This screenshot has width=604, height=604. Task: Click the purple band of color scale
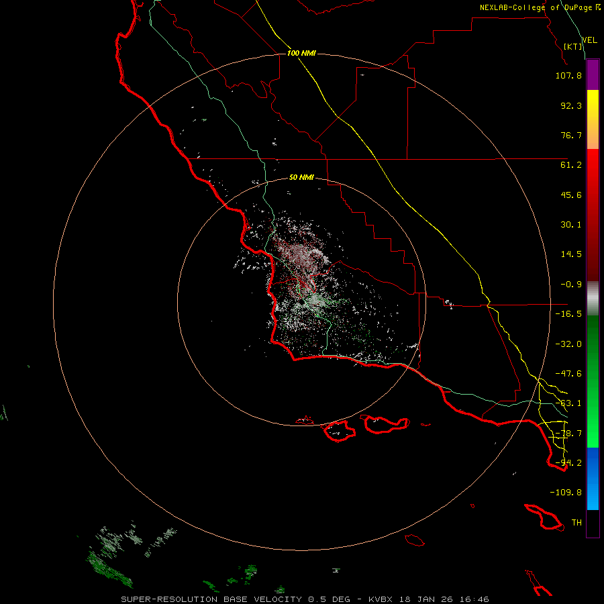593,75
